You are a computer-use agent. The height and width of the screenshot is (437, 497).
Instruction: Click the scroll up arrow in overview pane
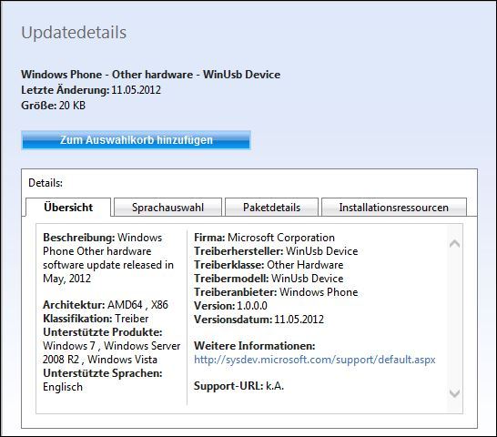coord(454,244)
